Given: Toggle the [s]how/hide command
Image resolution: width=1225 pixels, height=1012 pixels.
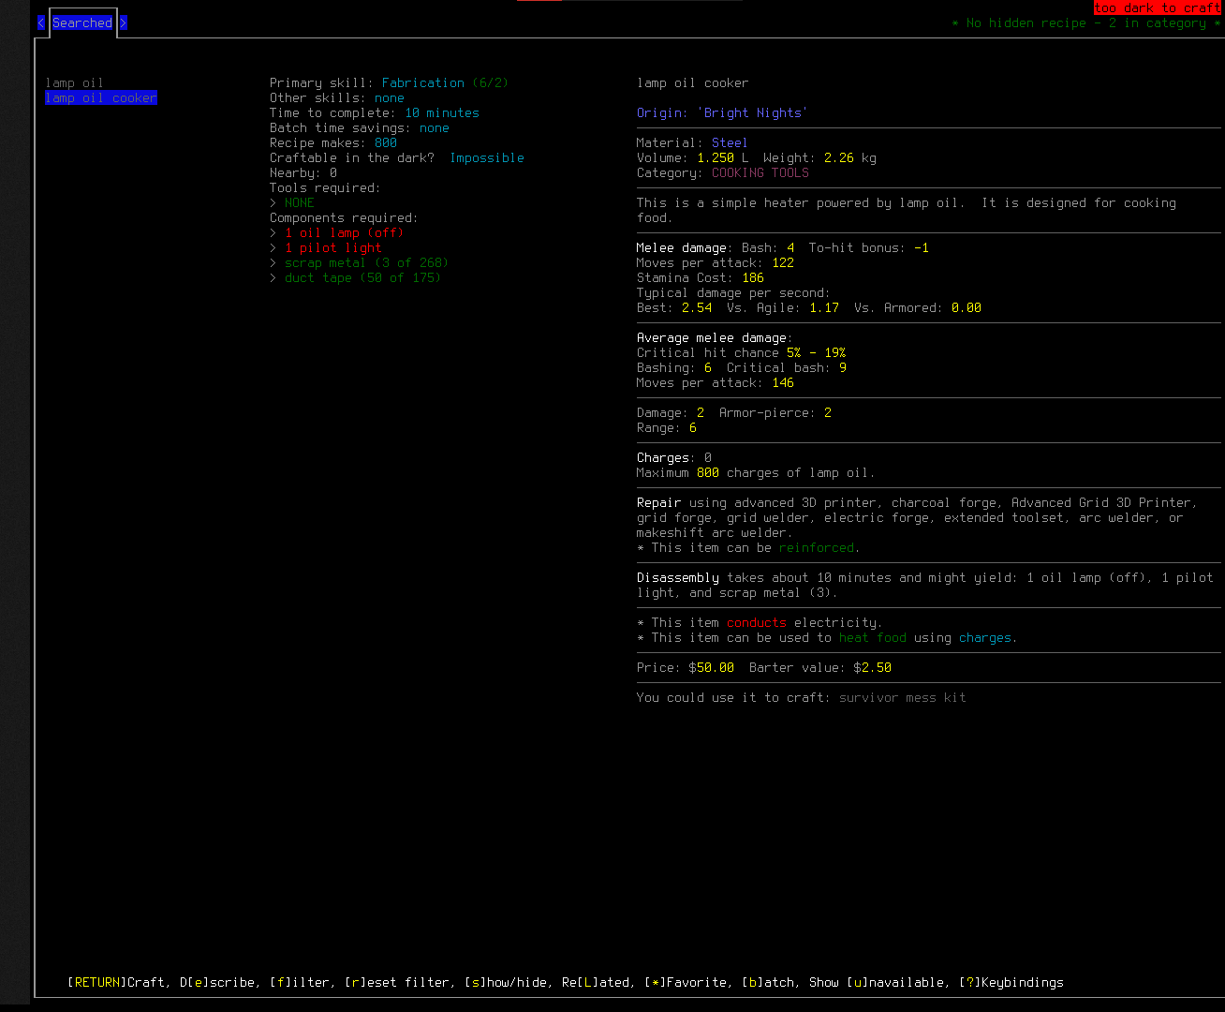Looking at the screenshot, I should 506,982.
